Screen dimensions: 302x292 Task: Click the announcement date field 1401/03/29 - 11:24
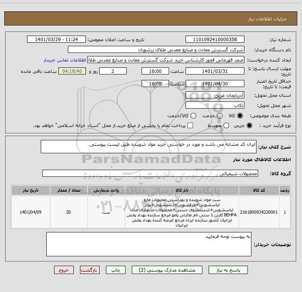(x=56, y=40)
